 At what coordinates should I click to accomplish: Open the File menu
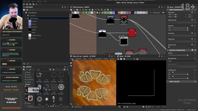25,1
